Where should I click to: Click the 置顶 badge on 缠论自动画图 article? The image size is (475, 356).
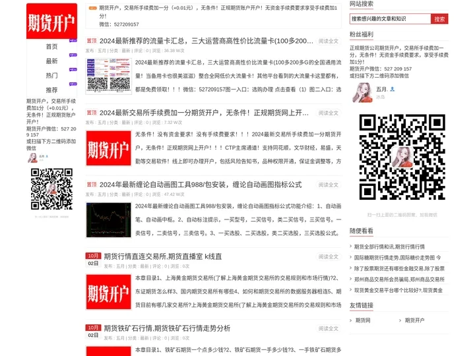tap(92, 185)
